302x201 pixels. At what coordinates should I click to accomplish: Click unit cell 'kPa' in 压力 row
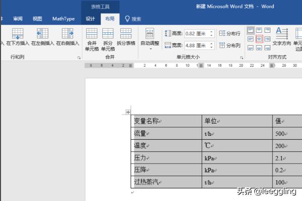[237, 158]
